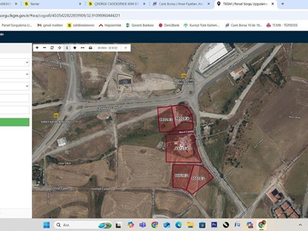Open DenizBank bookmark
The height and width of the screenshot is (231, 308).
pos(169,26)
